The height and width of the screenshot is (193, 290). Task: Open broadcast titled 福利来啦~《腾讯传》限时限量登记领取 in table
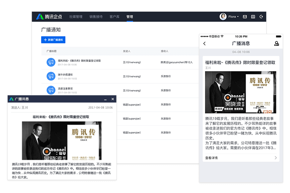tap(79, 61)
